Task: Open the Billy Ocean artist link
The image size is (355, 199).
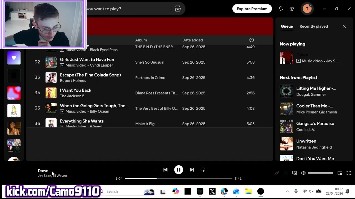Action: pos(99,111)
